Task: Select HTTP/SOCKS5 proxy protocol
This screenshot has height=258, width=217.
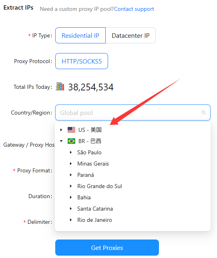Action: pyautogui.click(x=82, y=61)
